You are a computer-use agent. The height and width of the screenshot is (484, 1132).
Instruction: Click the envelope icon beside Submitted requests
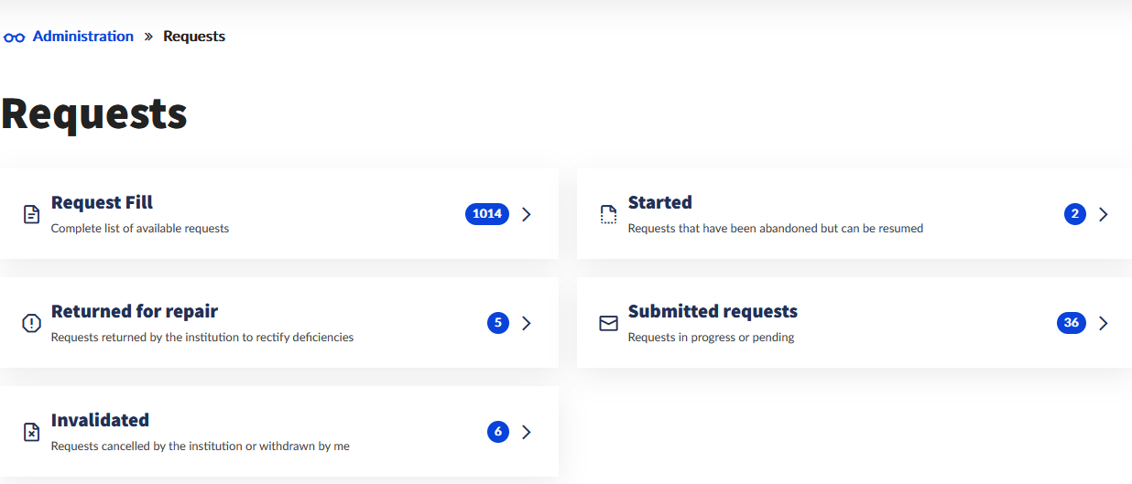coord(608,323)
